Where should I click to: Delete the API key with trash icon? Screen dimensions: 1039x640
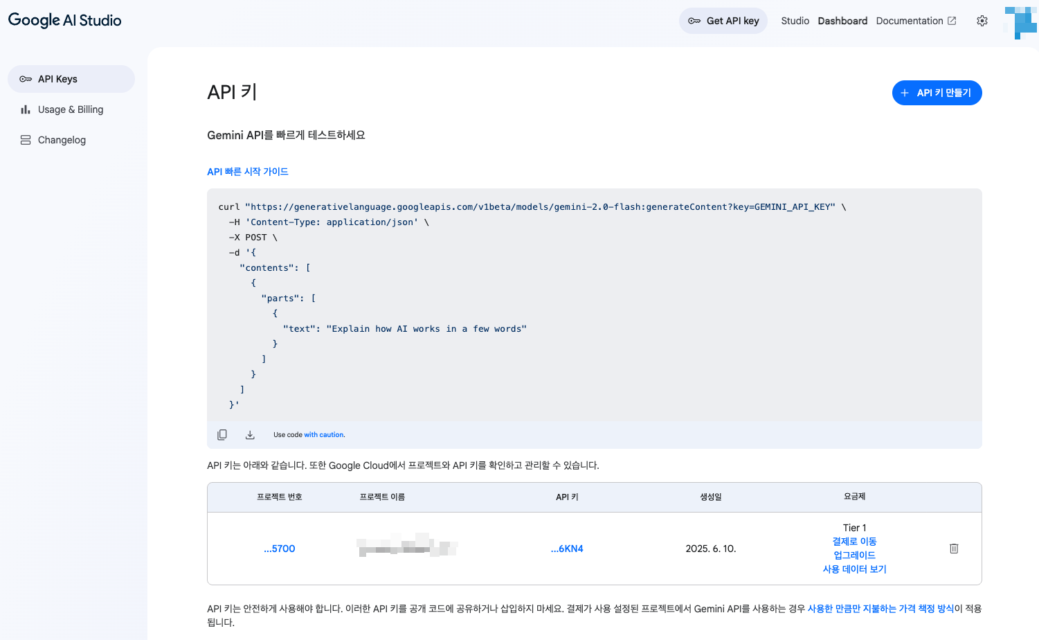(954, 549)
